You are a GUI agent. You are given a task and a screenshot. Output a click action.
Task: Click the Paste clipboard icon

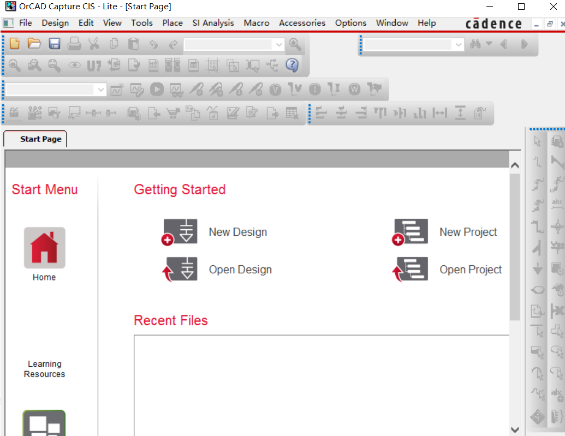133,44
